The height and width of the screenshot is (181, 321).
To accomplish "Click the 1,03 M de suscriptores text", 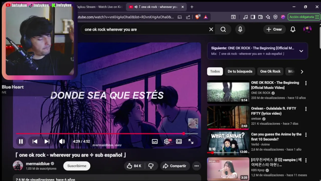I will [41, 169].
